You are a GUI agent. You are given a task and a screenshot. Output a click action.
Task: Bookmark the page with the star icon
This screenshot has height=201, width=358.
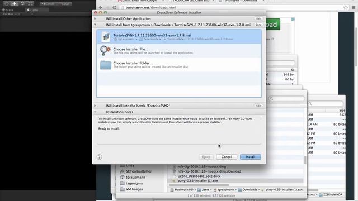click(x=346, y=7)
